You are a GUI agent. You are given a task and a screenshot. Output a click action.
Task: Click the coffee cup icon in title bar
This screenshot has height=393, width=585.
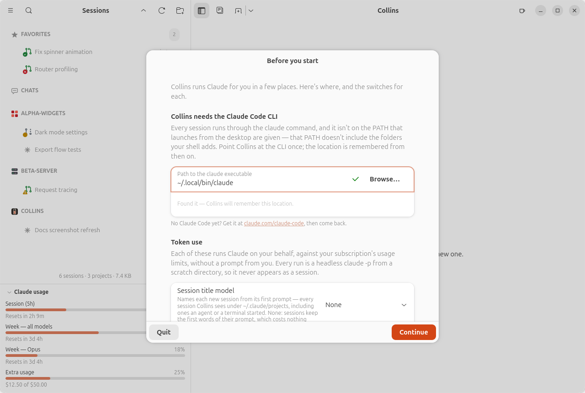pos(522,11)
